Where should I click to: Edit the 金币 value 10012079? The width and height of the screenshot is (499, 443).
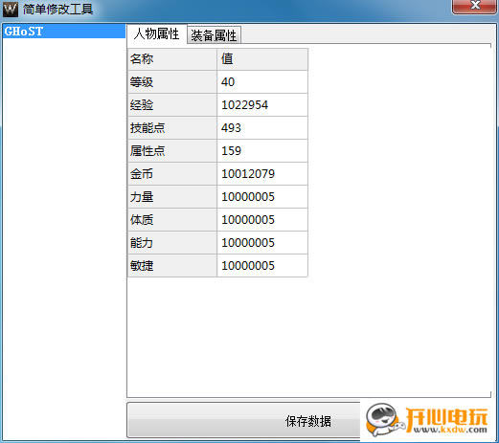coord(262,174)
